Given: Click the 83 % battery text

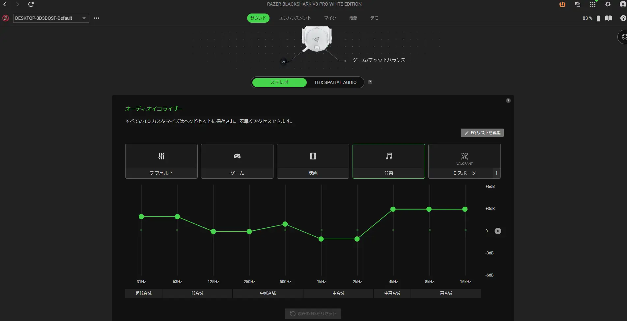Looking at the screenshot, I should (x=587, y=18).
